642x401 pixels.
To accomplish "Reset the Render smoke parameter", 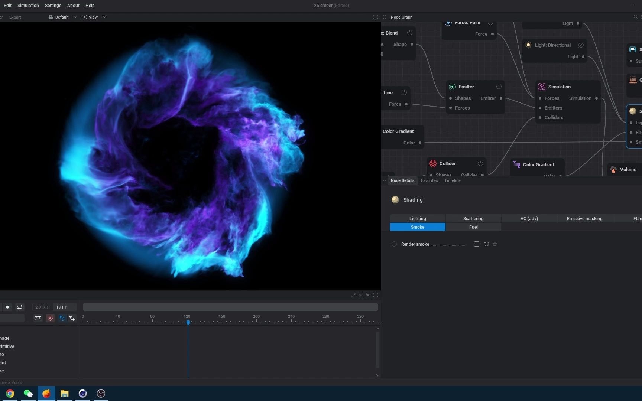I will click(486, 244).
